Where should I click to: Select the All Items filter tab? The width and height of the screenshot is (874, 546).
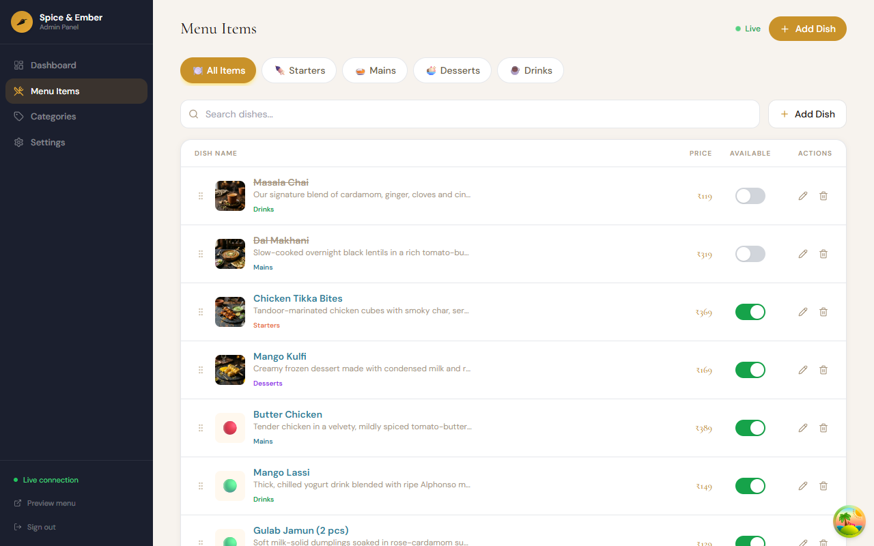pos(218,70)
